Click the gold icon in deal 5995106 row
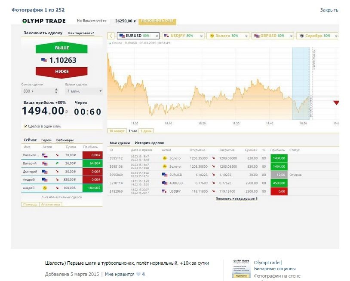350x281 pixels. coord(165,166)
